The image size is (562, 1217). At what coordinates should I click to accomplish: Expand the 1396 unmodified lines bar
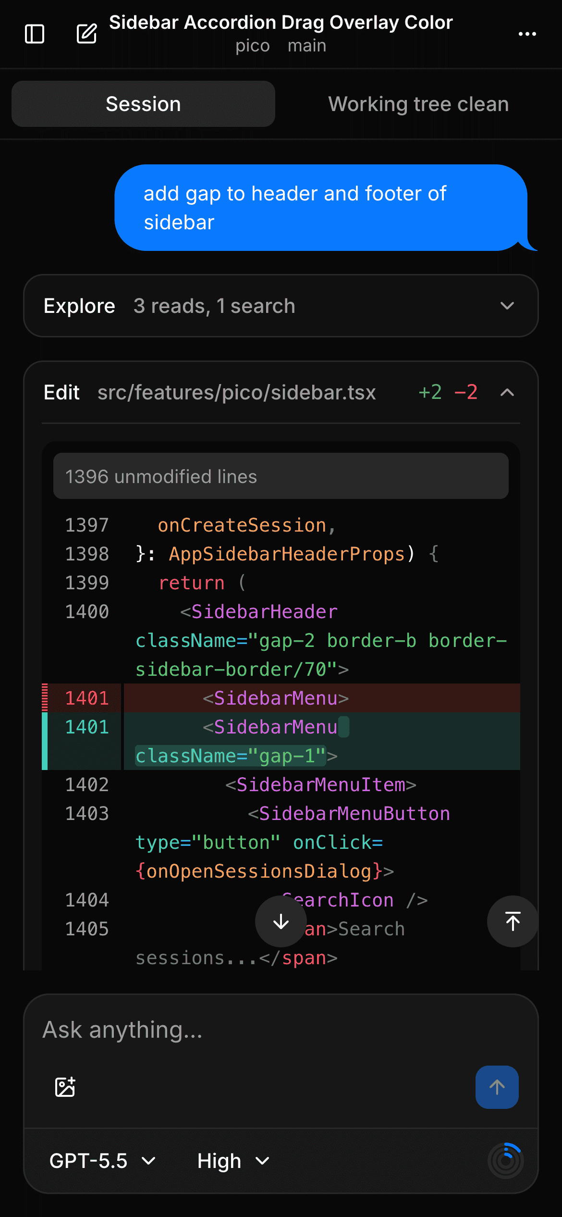click(281, 476)
